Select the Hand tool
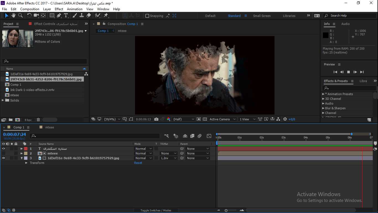The height and width of the screenshot is (213, 378). (14, 16)
